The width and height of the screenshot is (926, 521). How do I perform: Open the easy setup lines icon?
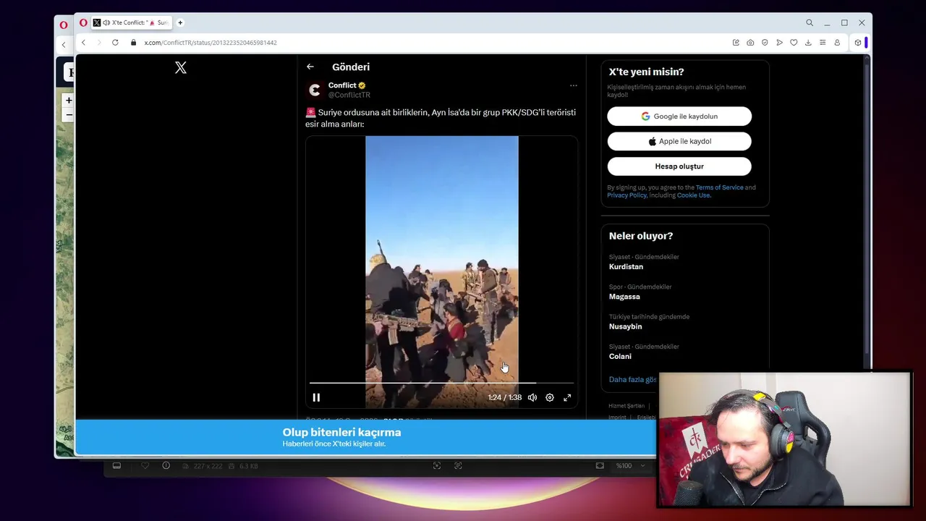[x=823, y=43]
